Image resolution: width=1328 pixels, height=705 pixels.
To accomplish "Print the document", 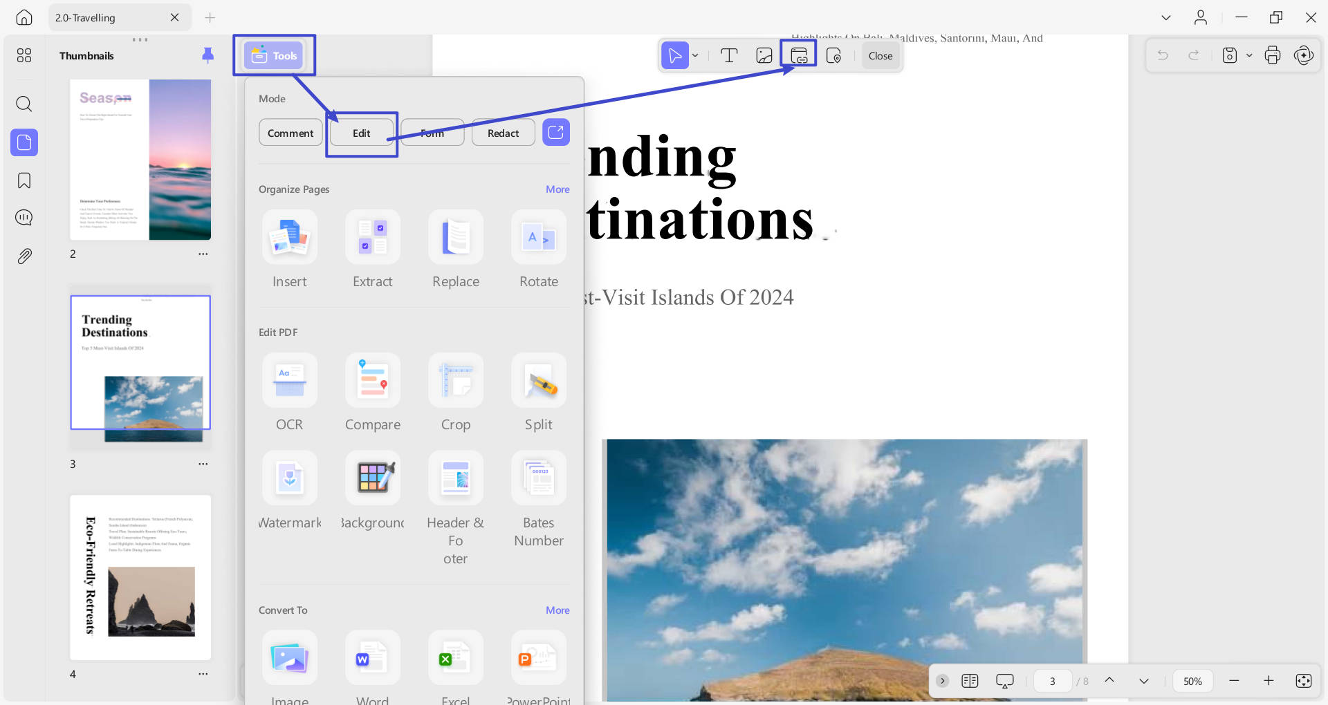I will click(x=1273, y=55).
